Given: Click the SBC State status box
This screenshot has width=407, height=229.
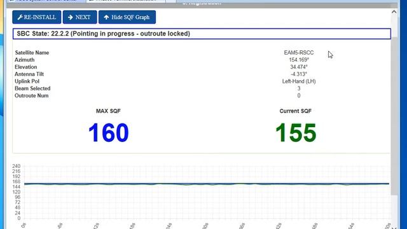Looking at the screenshot, I should click(x=202, y=34).
